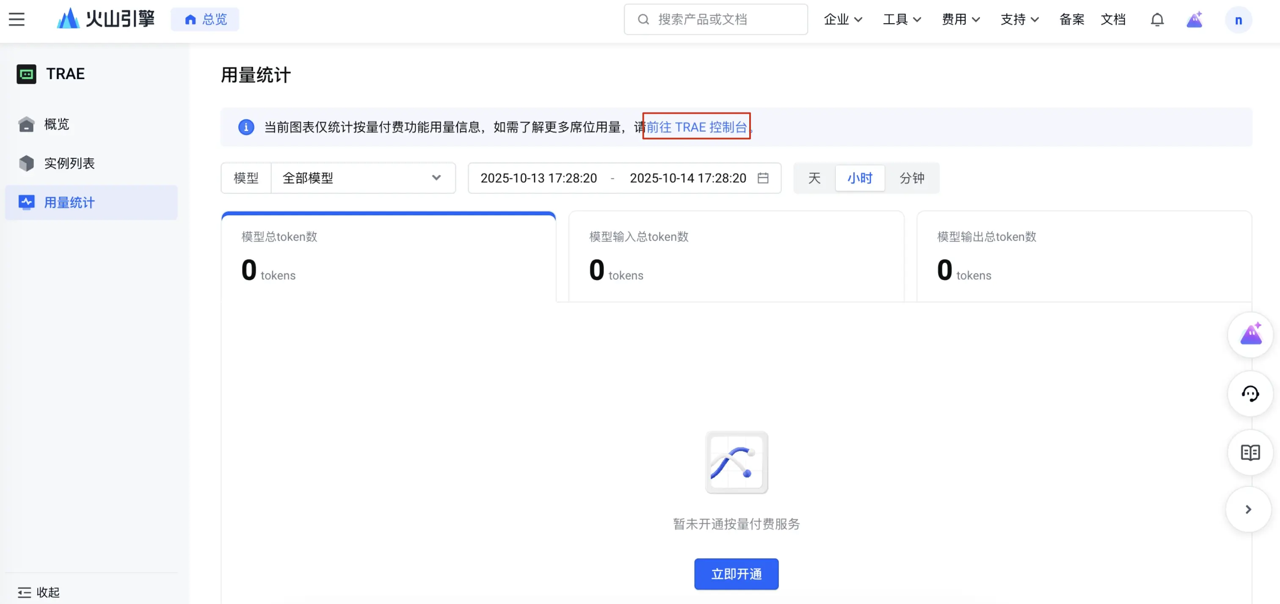Click the product search input field
1280x604 pixels.
(715, 19)
